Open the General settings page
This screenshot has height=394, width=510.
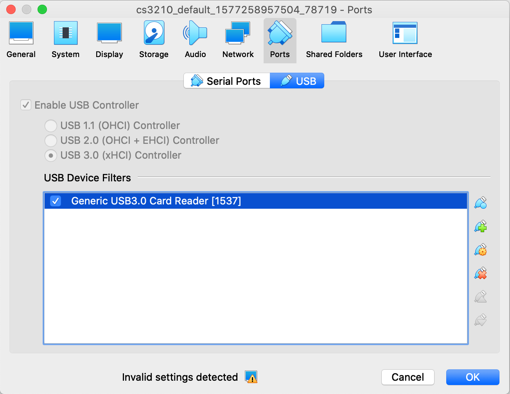pos(21,39)
